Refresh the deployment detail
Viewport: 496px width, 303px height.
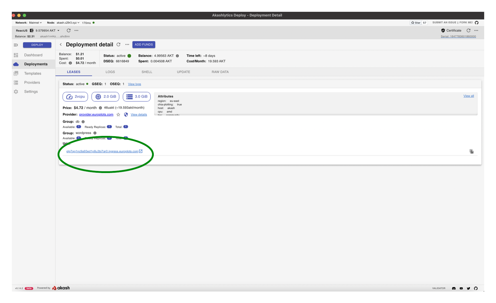(x=118, y=45)
